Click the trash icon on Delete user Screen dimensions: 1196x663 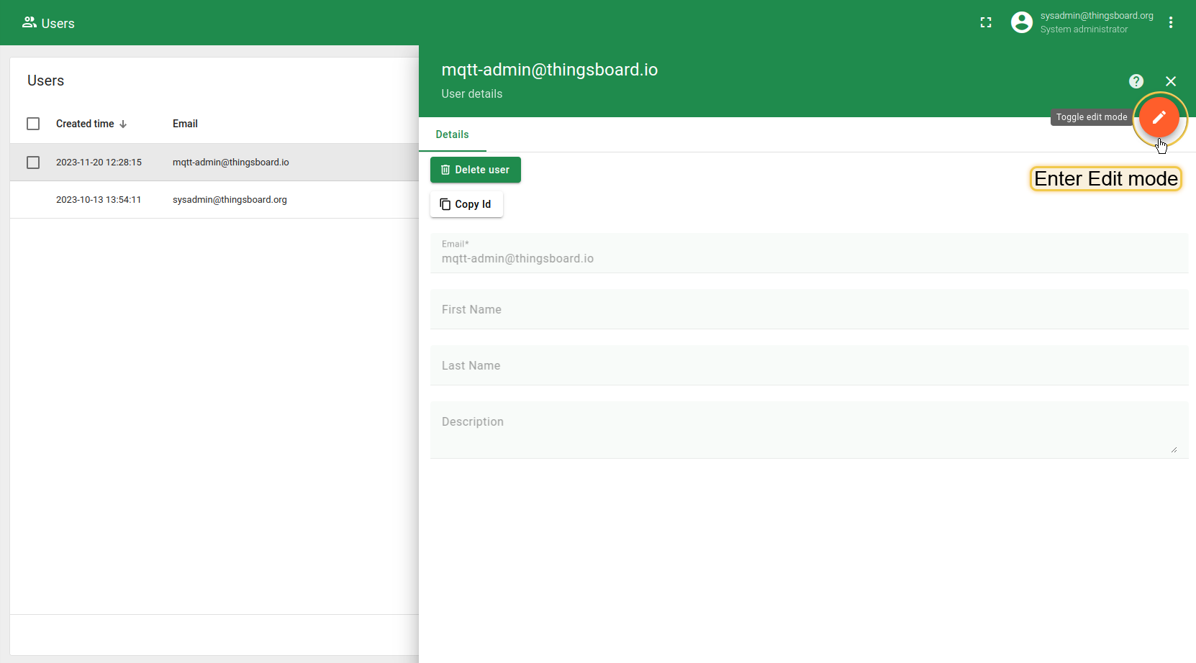pyautogui.click(x=445, y=170)
